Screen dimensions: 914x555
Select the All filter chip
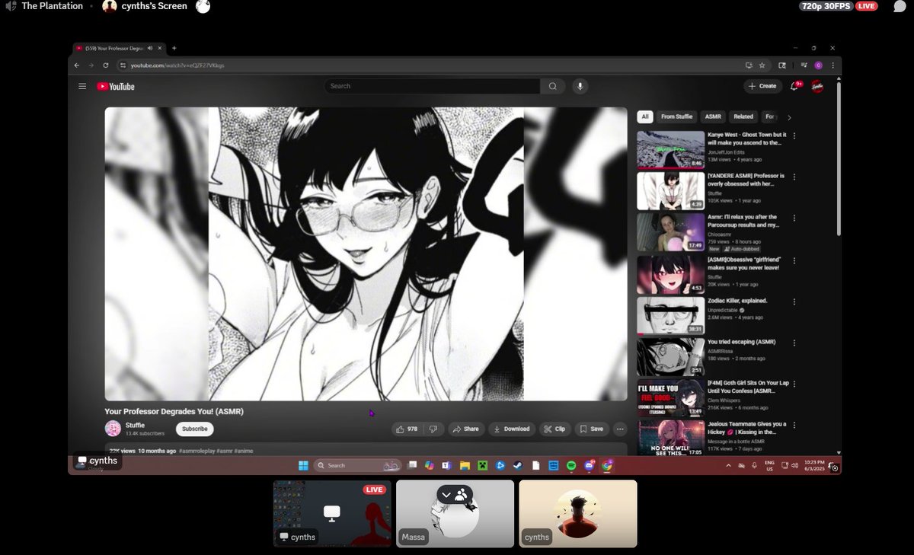pyautogui.click(x=645, y=116)
